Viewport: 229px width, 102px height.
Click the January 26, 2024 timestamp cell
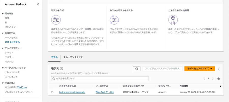(197, 92)
